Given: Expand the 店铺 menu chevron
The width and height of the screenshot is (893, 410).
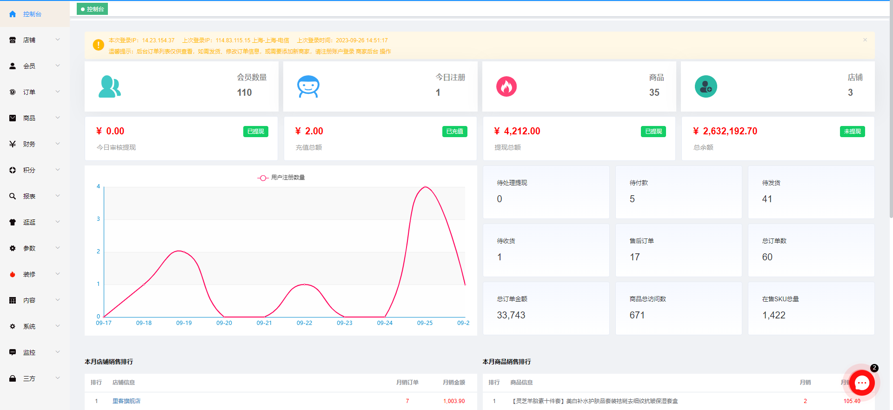Looking at the screenshot, I should 58,40.
